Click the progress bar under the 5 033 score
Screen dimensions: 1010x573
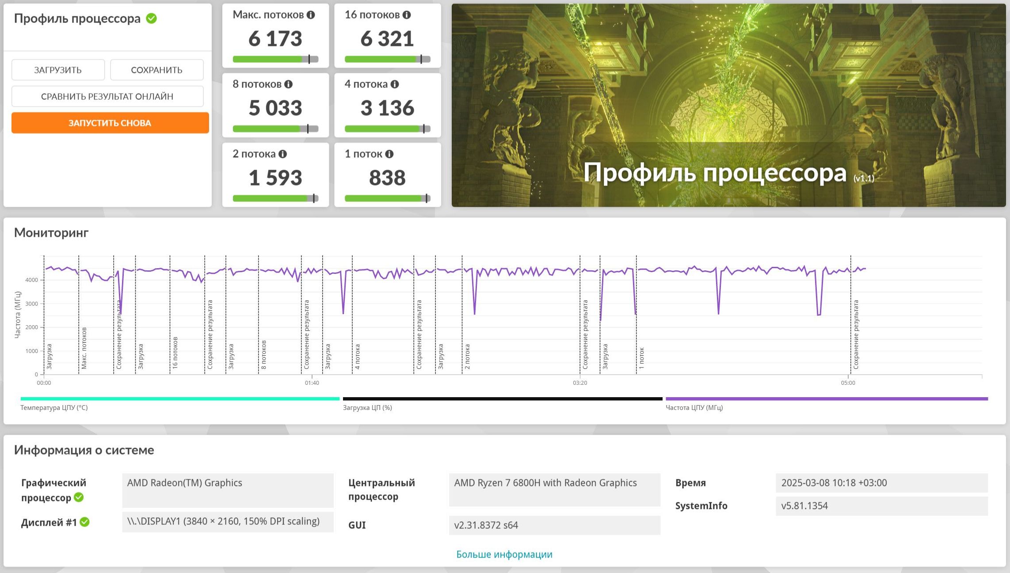click(275, 129)
